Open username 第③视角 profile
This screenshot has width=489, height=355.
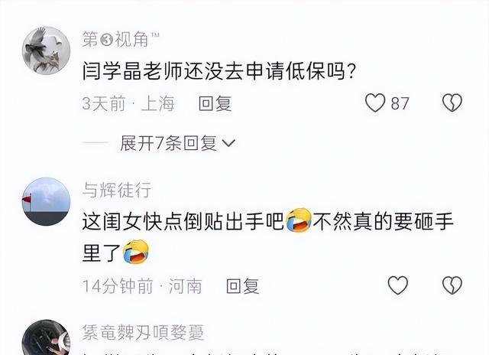[x=121, y=39]
